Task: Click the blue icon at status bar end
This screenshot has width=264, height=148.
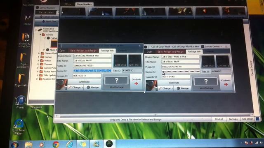Action: point(257,119)
